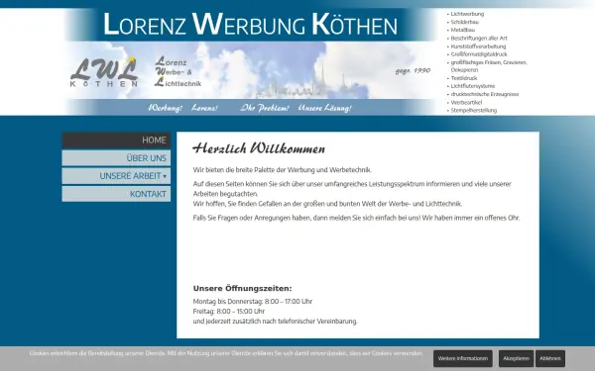
Task: Click the Metallbau list entry
Action: click(462, 30)
